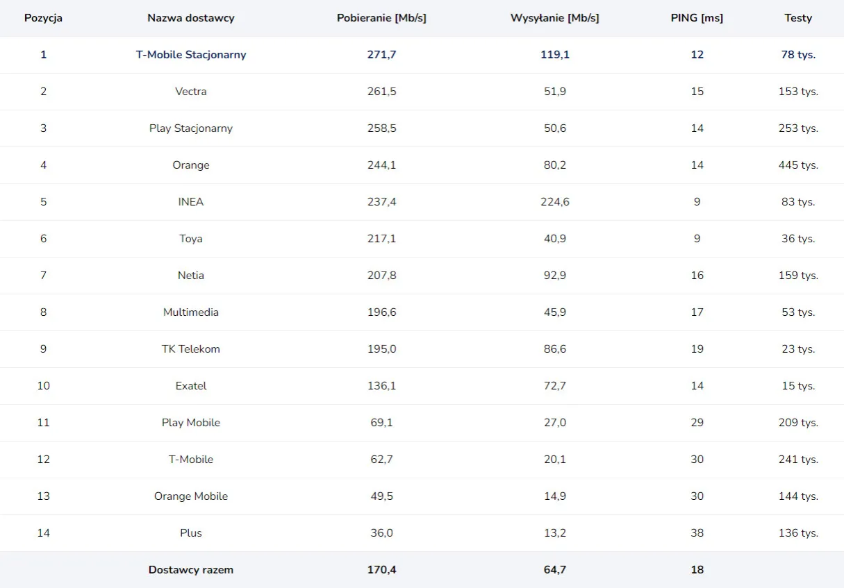The image size is (844, 588).
Task: Click the Vectra provider name
Action: (191, 92)
